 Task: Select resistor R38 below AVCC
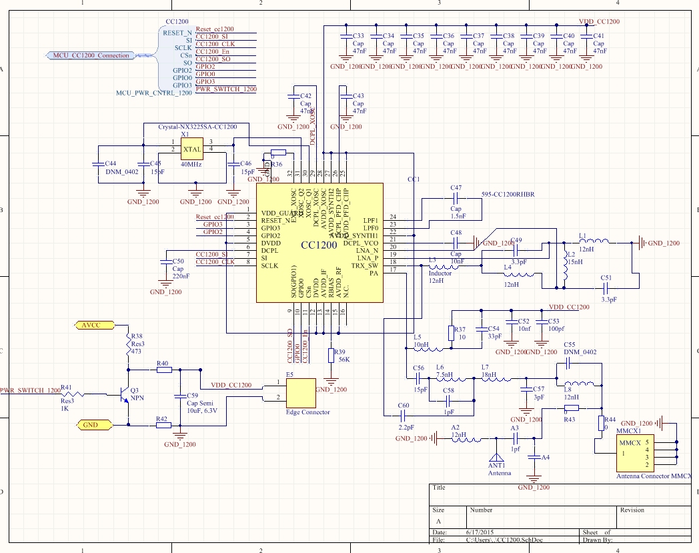tap(128, 344)
